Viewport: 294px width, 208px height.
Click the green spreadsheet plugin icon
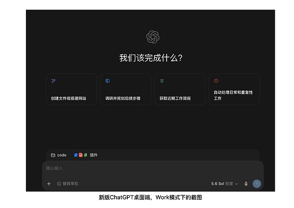tap(85, 155)
